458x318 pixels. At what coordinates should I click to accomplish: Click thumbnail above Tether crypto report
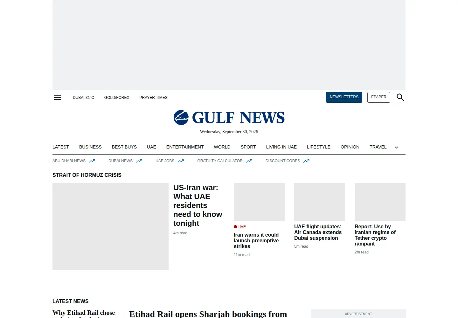[380, 202]
